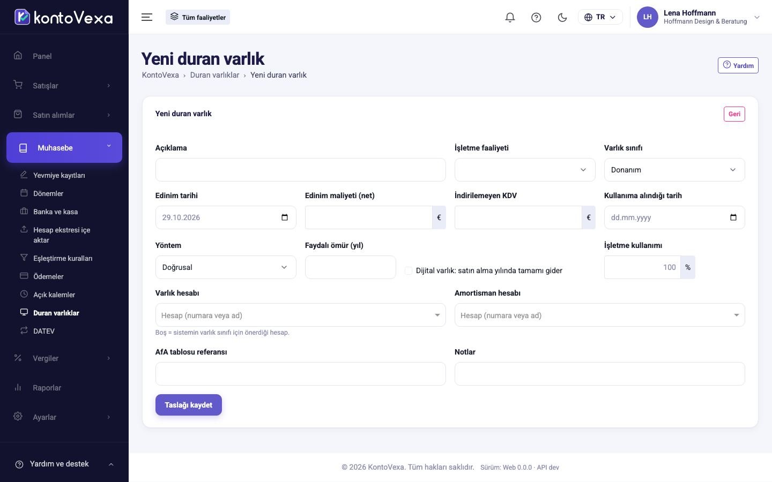
Task: Expand Varlık sınıfı dropdown showing Donanım
Action: (674, 170)
